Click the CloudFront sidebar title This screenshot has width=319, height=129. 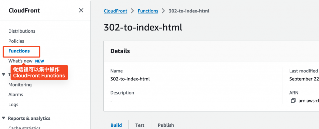[x=24, y=11]
